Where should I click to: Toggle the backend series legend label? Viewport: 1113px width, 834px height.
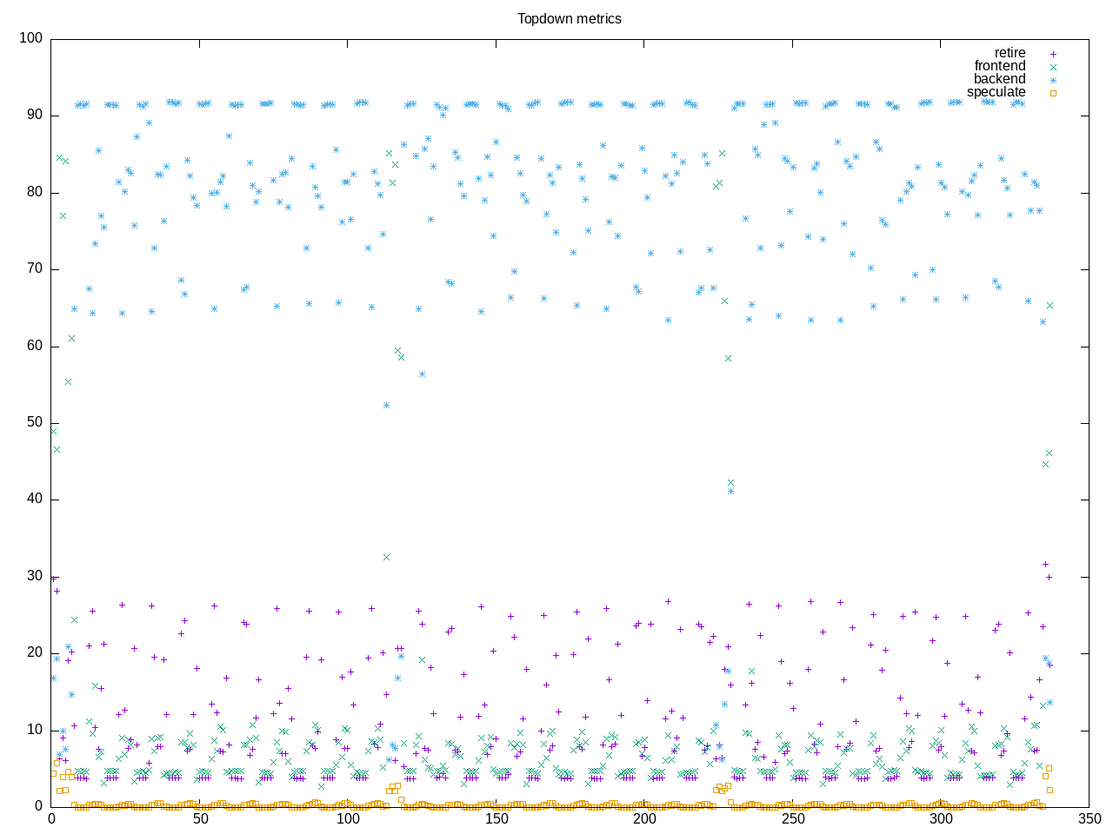999,79
